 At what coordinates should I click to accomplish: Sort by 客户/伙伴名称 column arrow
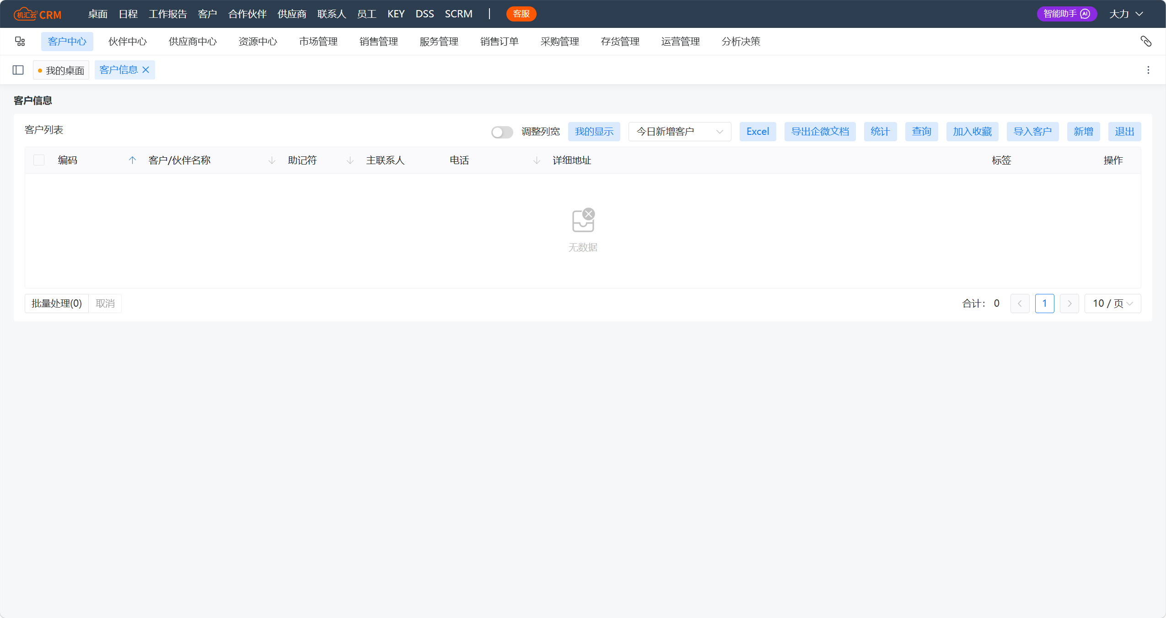(272, 160)
